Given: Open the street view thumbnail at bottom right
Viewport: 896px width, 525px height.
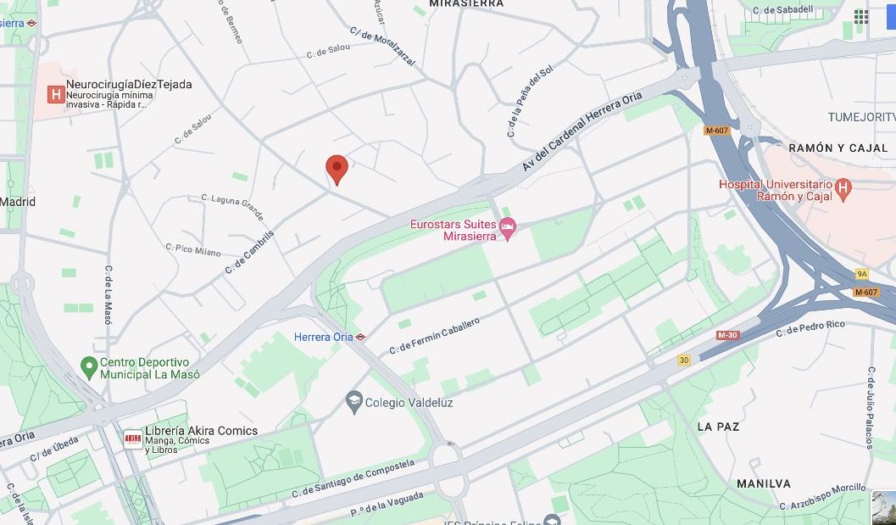Looking at the screenshot, I should point(884,507).
